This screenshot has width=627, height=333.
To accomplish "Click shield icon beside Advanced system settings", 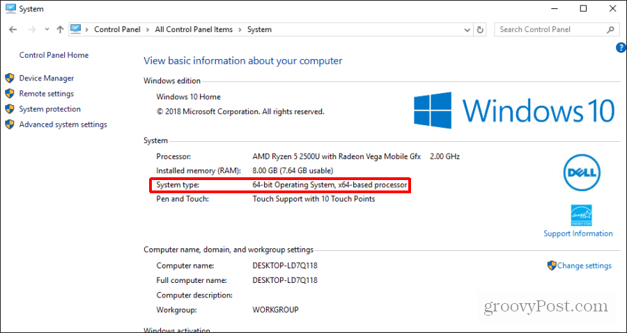I will pos(10,124).
